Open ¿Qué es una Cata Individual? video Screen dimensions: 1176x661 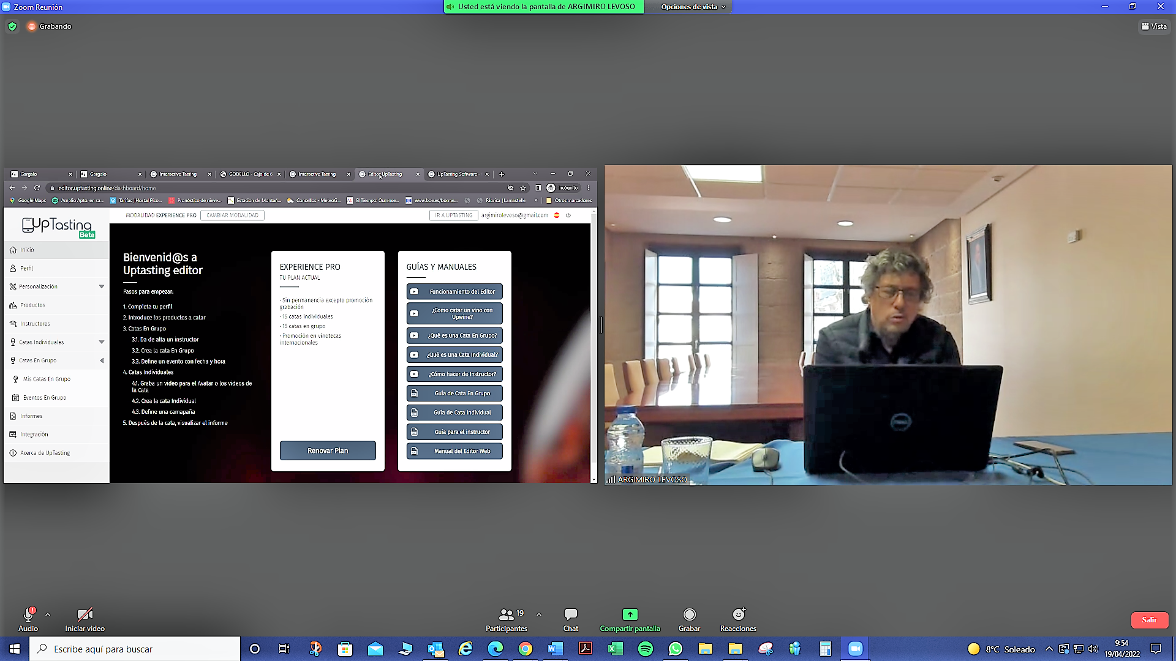[x=454, y=354]
